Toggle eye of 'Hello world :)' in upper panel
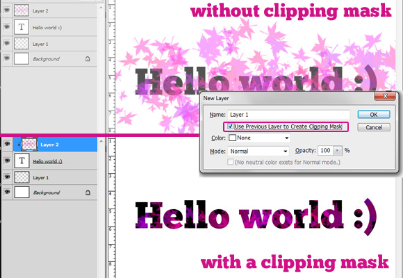 [x=7, y=26]
